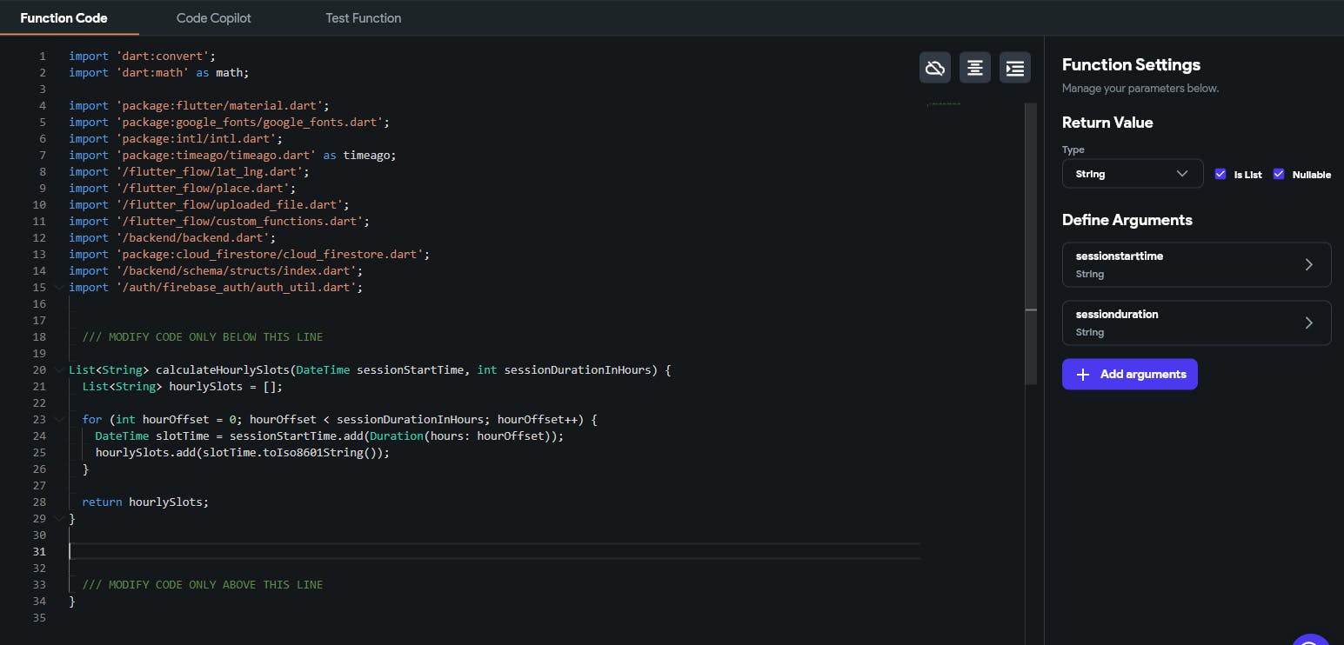This screenshot has width=1344, height=645.
Task: Click the plus icon on Add arguments
Action: point(1083,375)
